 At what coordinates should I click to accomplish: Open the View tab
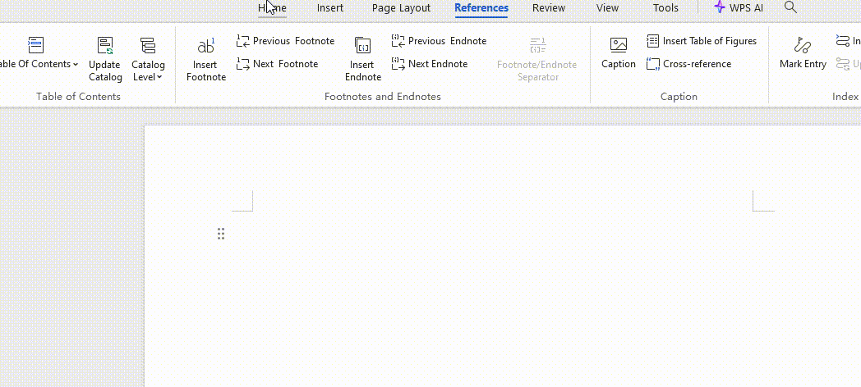[x=607, y=7]
